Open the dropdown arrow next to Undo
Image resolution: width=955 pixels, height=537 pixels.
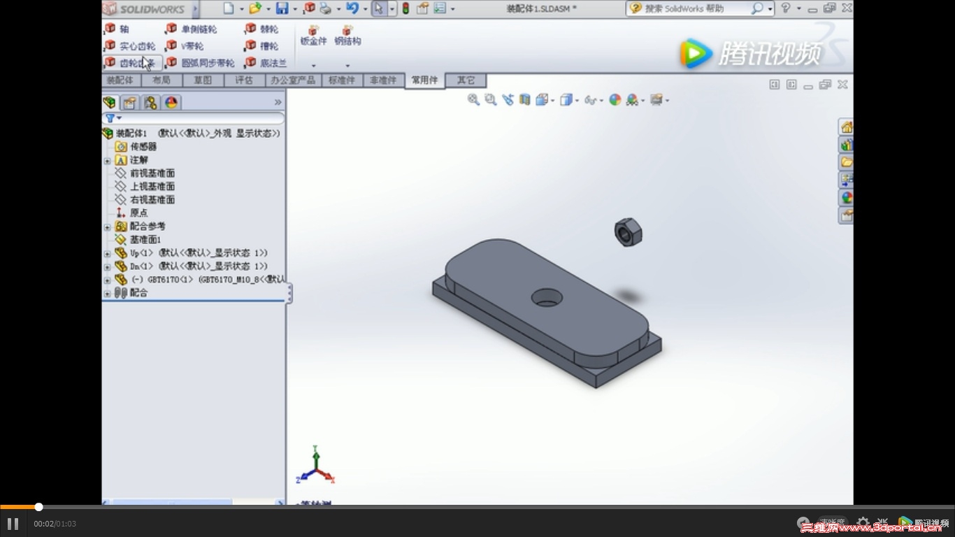365,9
